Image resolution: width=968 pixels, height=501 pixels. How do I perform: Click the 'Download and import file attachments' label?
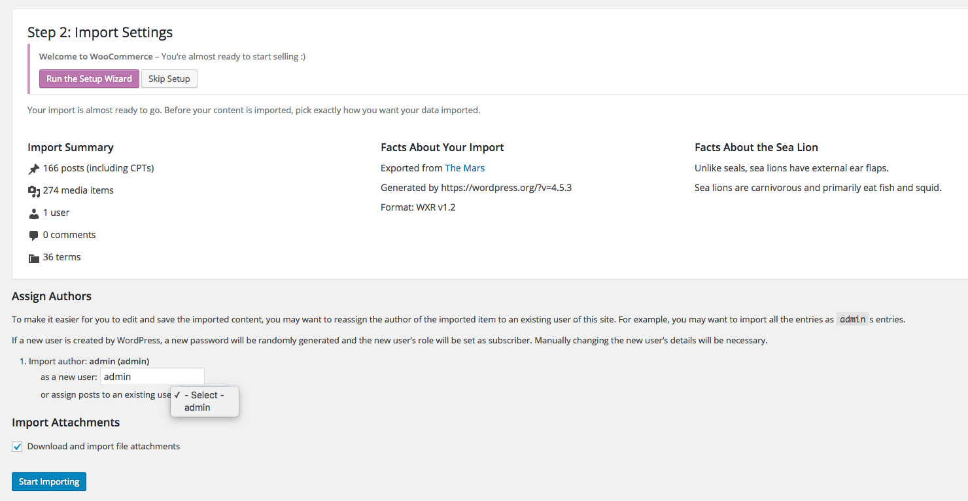click(103, 447)
